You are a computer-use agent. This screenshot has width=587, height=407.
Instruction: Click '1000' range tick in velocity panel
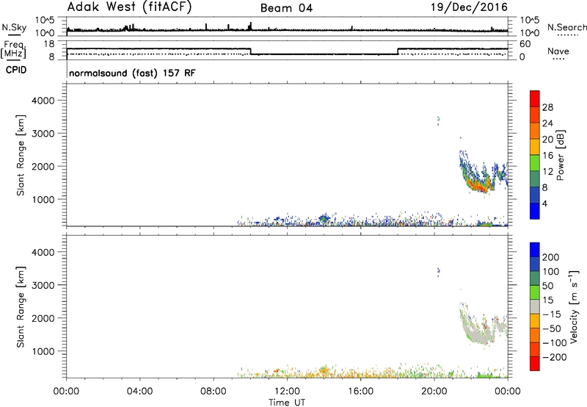(x=43, y=351)
